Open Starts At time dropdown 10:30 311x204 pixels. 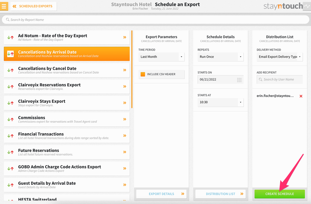pyautogui.click(x=220, y=102)
